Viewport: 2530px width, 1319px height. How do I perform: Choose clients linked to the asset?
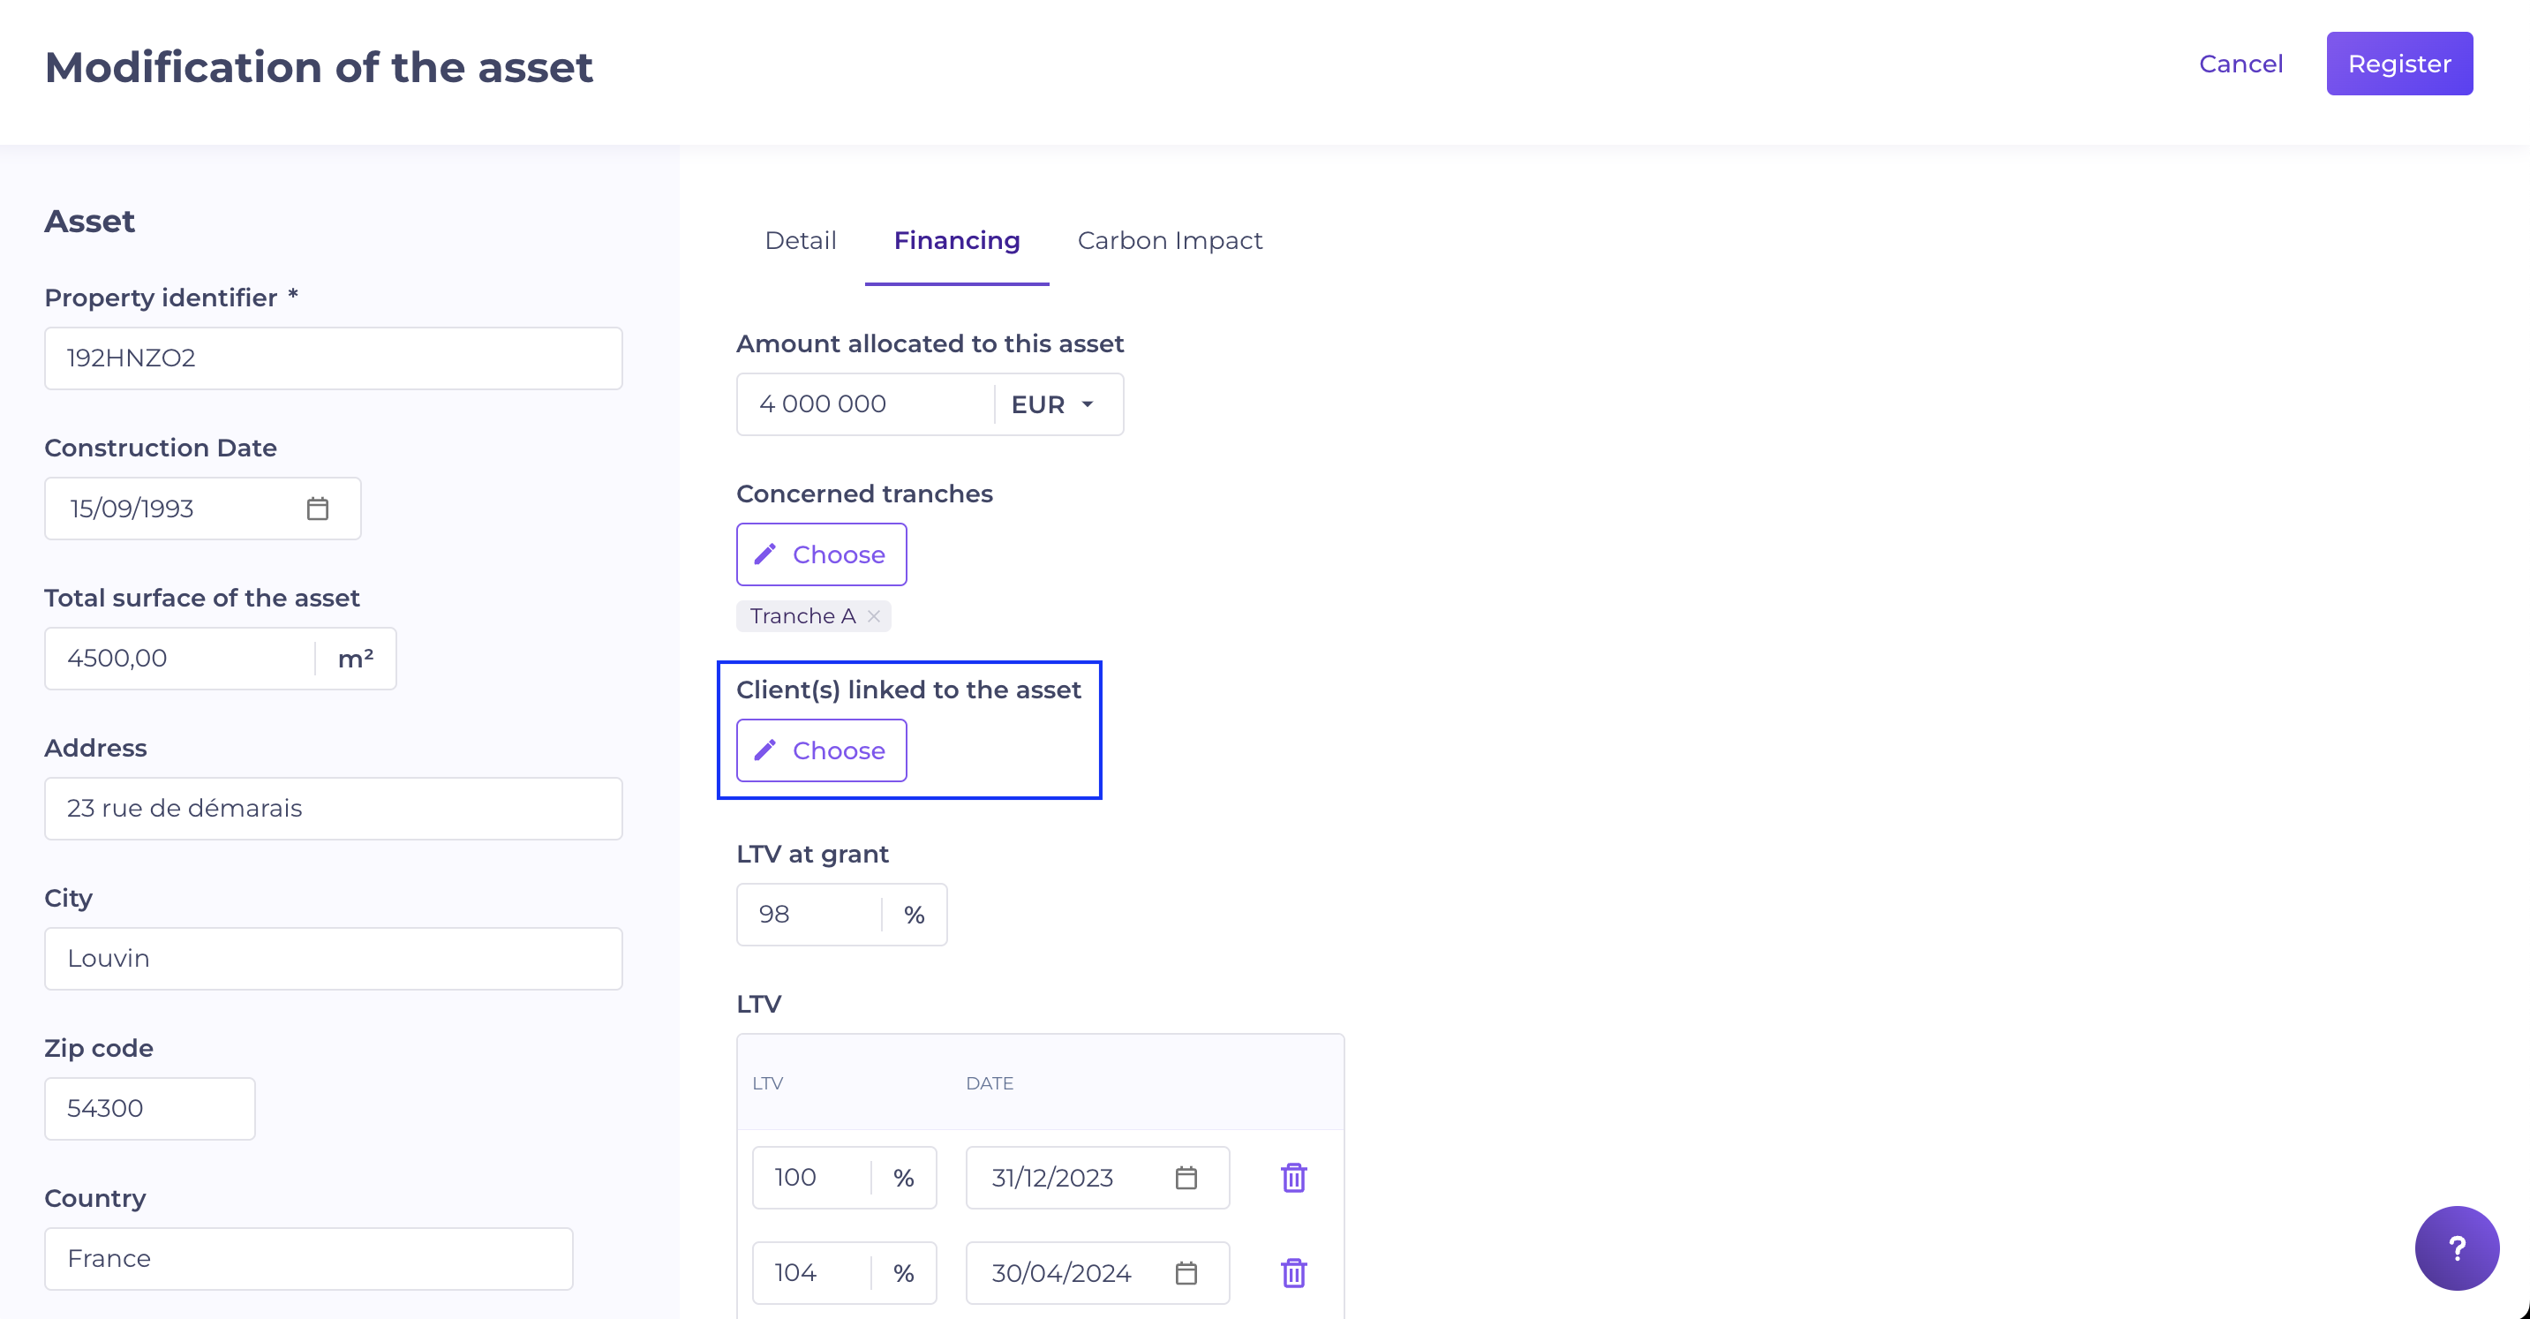tap(821, 750)
